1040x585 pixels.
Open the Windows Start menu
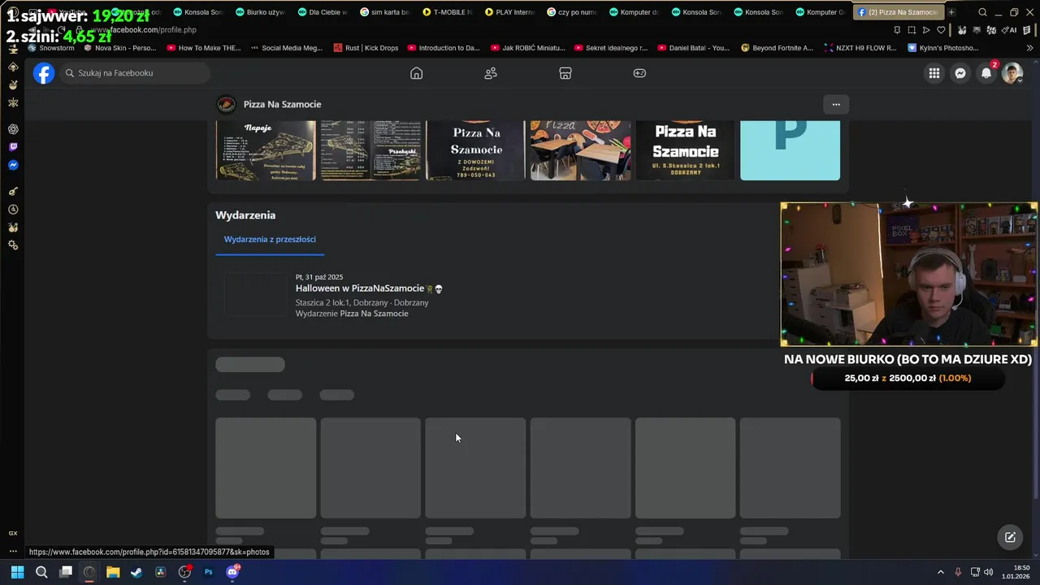click(x=17, y=572)
